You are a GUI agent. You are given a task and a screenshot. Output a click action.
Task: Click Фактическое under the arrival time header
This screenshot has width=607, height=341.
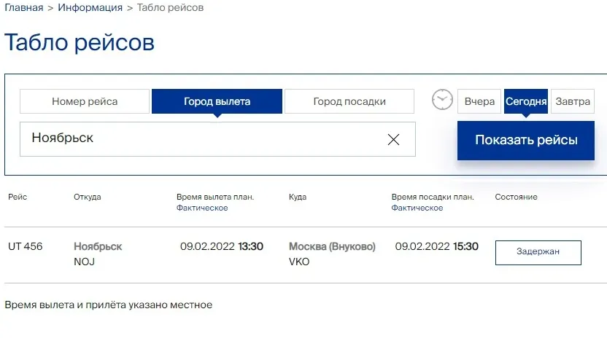click(x=417, y=208)
